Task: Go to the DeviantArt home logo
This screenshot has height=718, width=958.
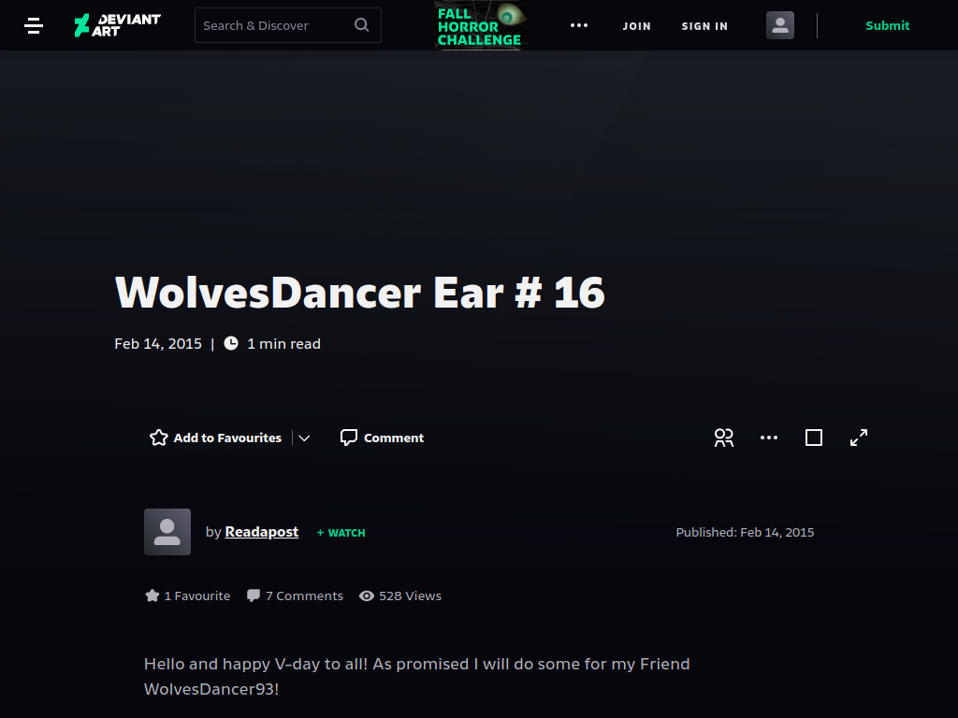Action: [117, 25]
